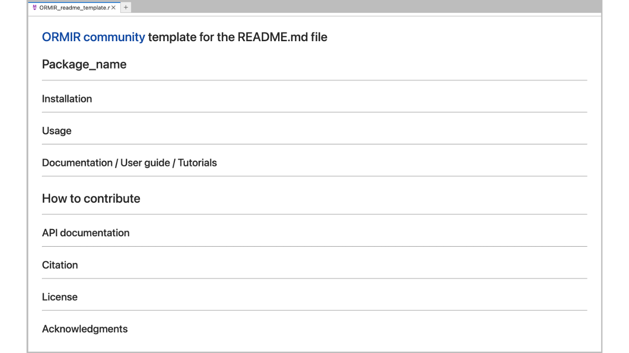This screenshot has width=629, height=353.
Task: Click the words User guide in the heading
Action: pyautogui.click(x=145, y=163)
